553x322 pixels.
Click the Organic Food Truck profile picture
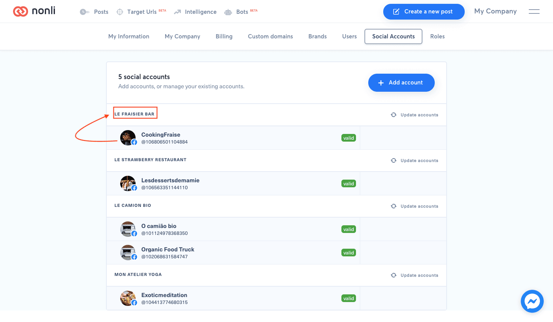coord(128,253)
